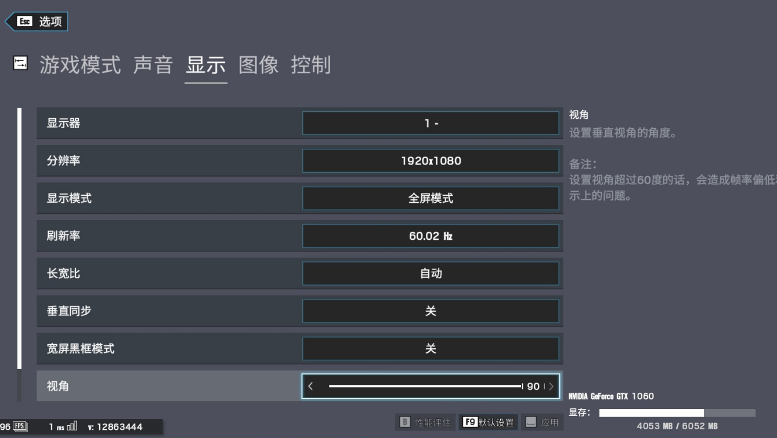Toggle 宽屏黑框模式 setting currently 关
The image size is (777, 438).
click(x=431, y=349)
